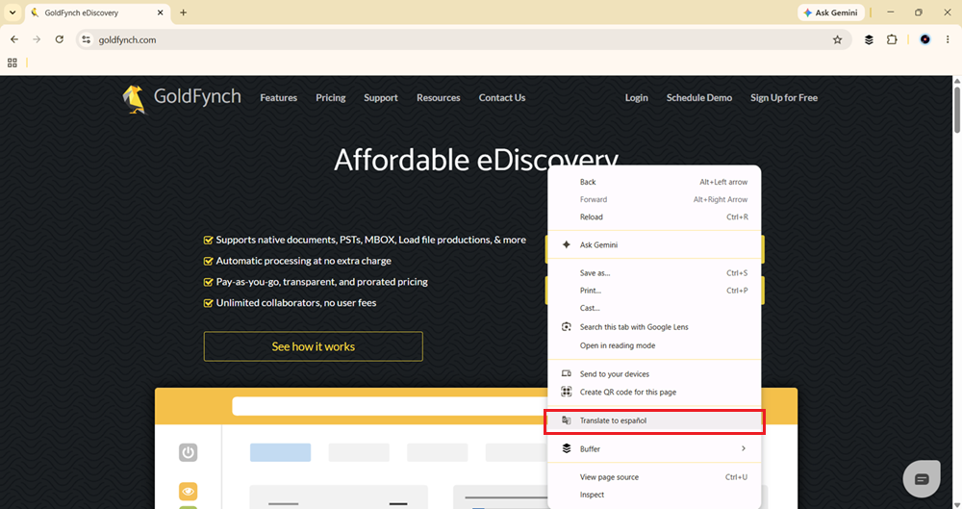This screenshot has height=509, width=962.
Task: Click the Schedule Demo link
Action: [x=698, y=97]
